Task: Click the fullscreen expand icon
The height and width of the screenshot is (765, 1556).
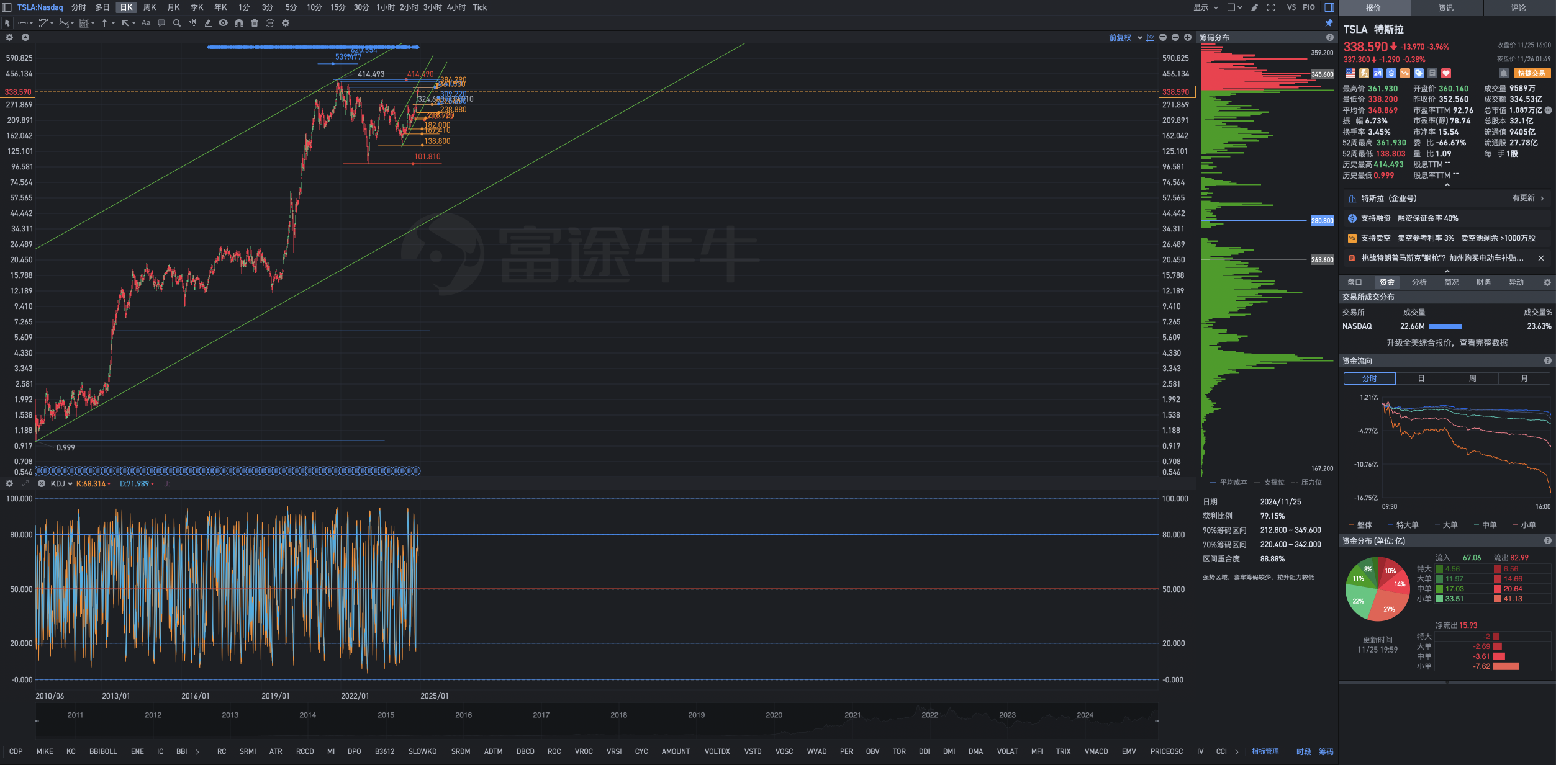Action: (x=1271, y=7)
